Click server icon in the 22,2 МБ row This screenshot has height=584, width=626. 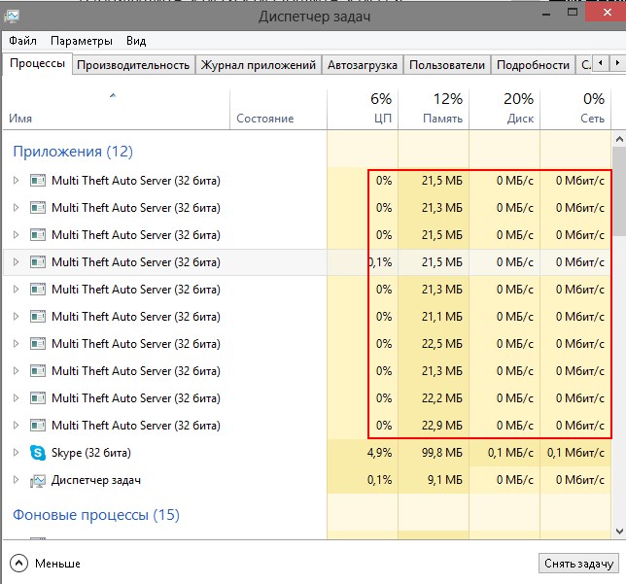pos(38,398)
